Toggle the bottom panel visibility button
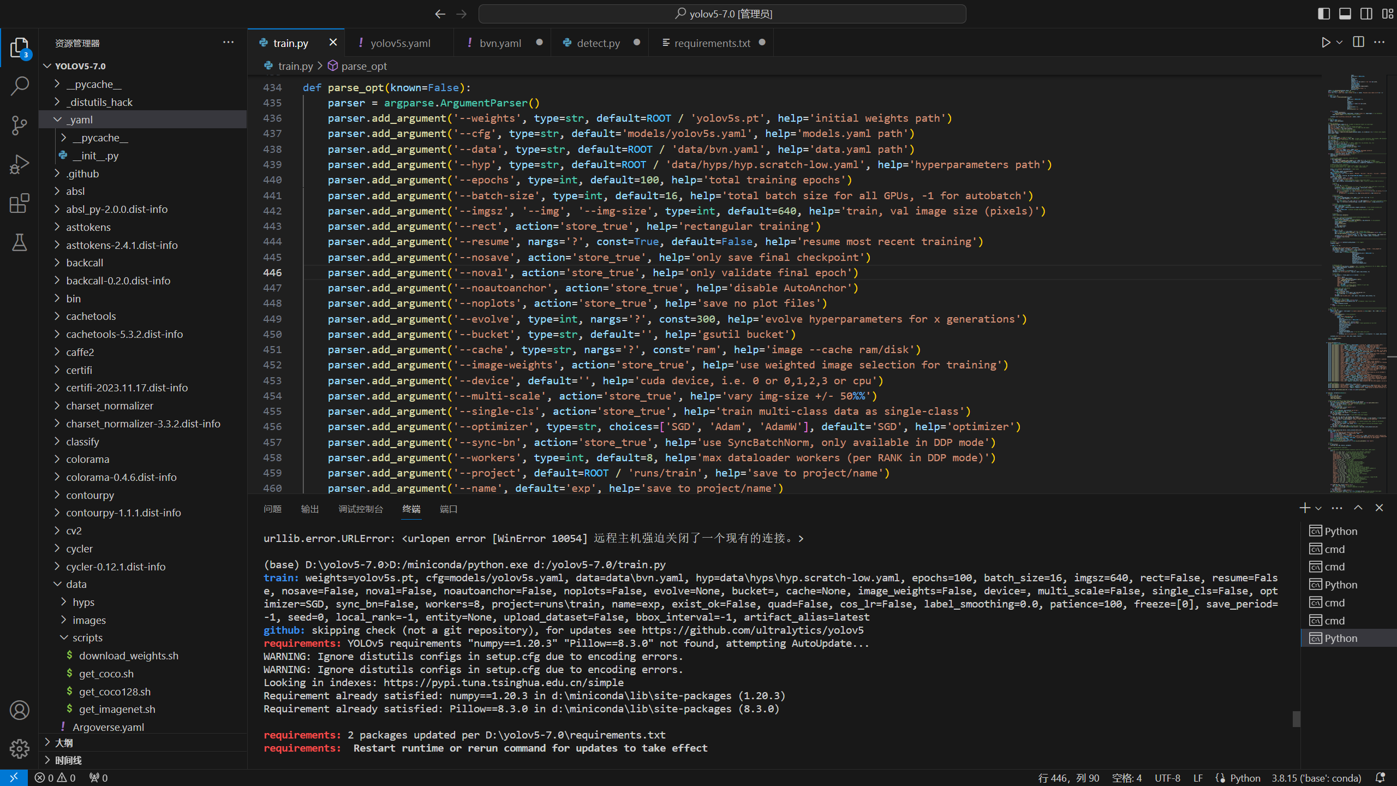 [x=1345, y=14]
